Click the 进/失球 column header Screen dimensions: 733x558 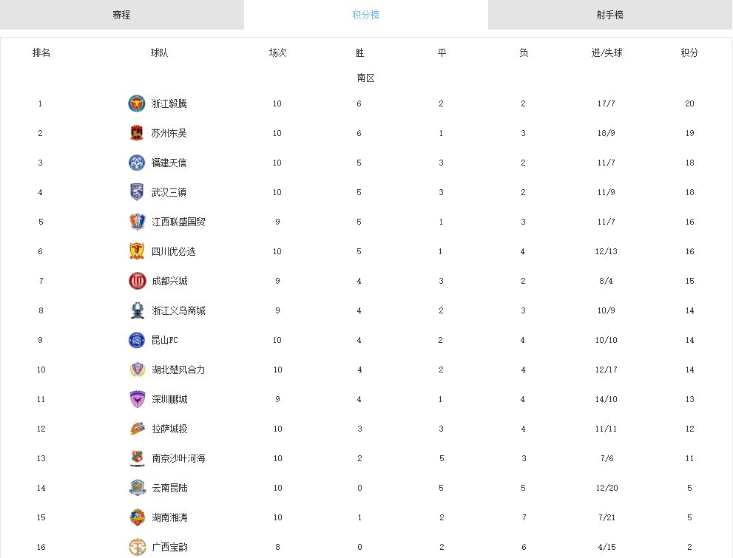(607, 52)
